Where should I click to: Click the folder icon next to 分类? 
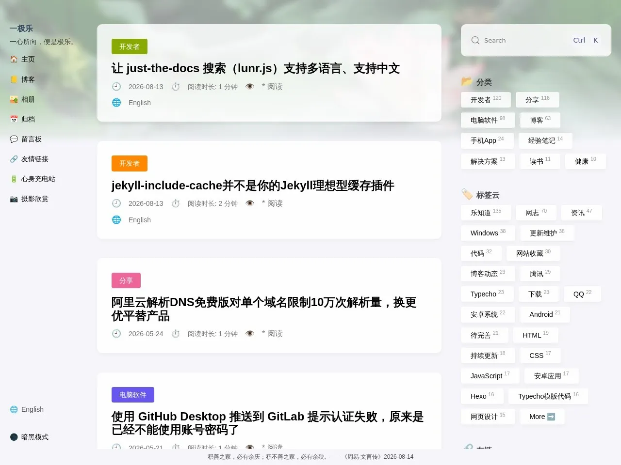pyautogui.click(x=467, y=81)
